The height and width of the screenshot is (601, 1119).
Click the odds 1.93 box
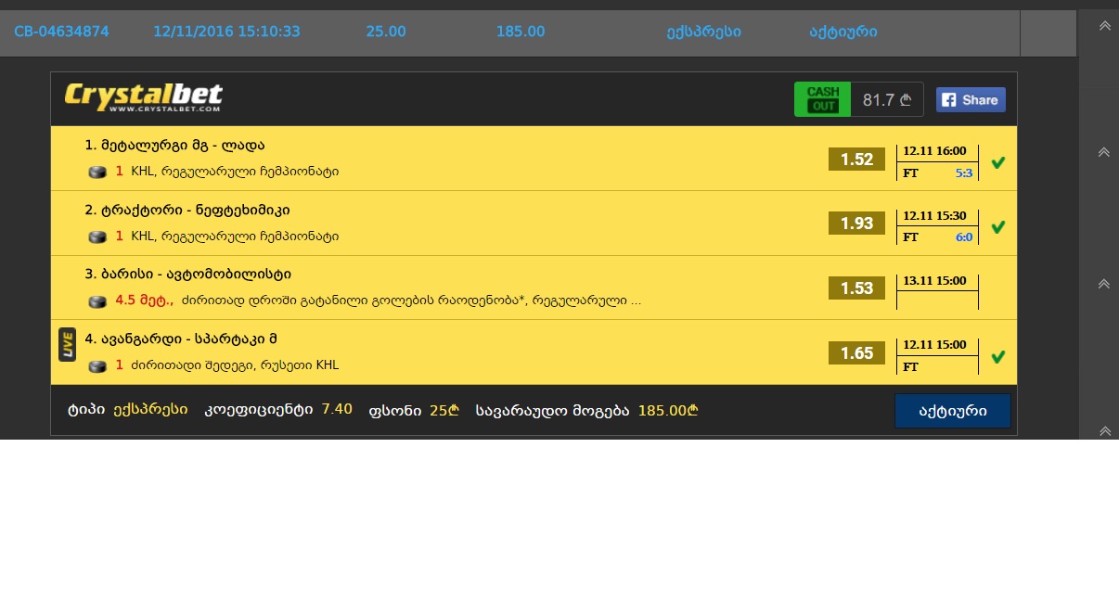click(856, 224)
